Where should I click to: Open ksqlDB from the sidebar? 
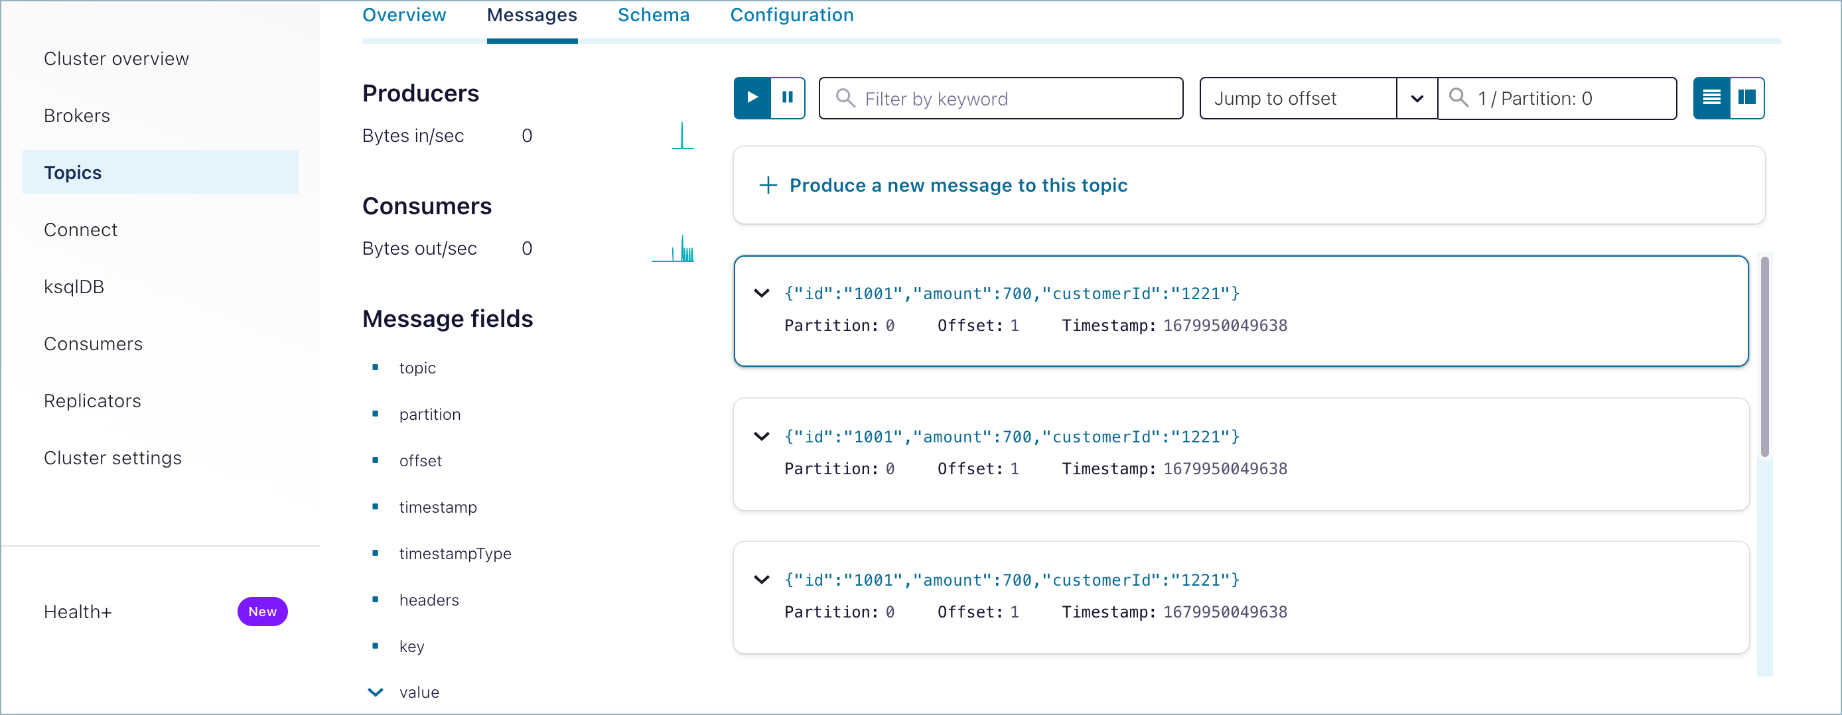coord(74,287)
